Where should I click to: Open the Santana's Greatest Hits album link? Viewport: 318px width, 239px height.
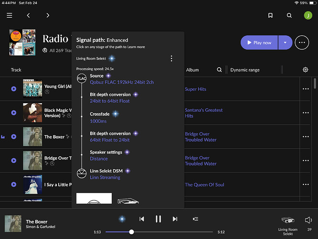click(x=203, y=113)
